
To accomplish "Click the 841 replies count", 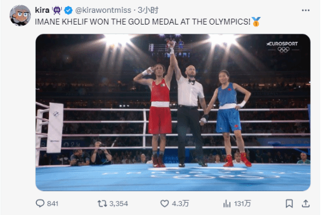I will (53, 203).
